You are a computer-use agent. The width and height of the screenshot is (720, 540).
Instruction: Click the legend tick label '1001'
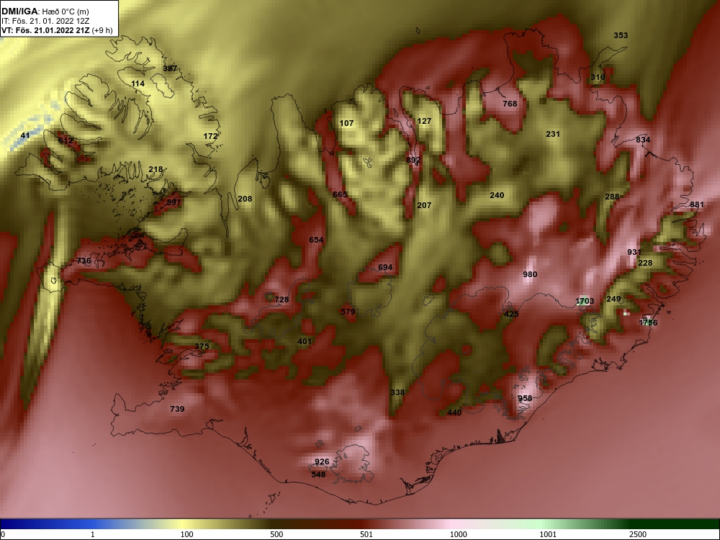point(548,534)
